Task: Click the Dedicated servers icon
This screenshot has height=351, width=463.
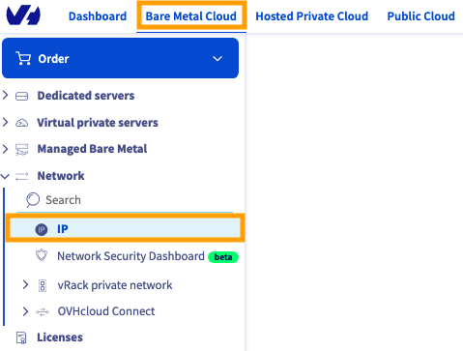Action: (21, 96)
